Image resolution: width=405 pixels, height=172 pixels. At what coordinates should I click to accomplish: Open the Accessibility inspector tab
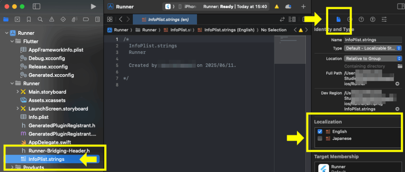(x=373, y=19)
